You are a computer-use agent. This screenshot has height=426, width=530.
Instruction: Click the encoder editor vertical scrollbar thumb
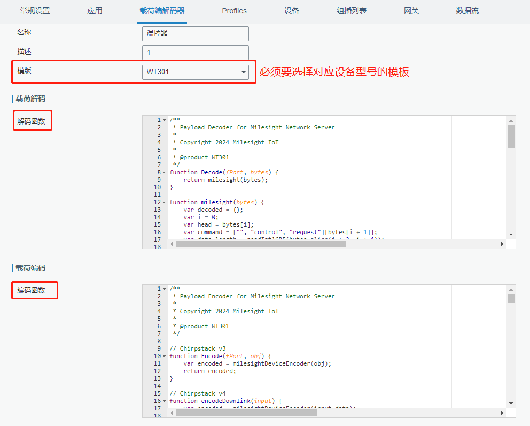coord(511,299)
